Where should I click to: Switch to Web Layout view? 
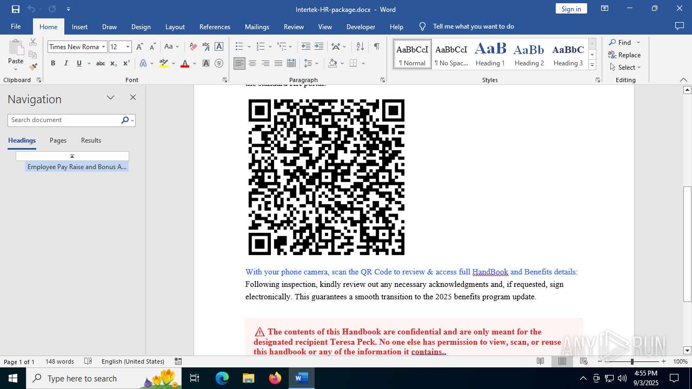click(x=584, y=361)
